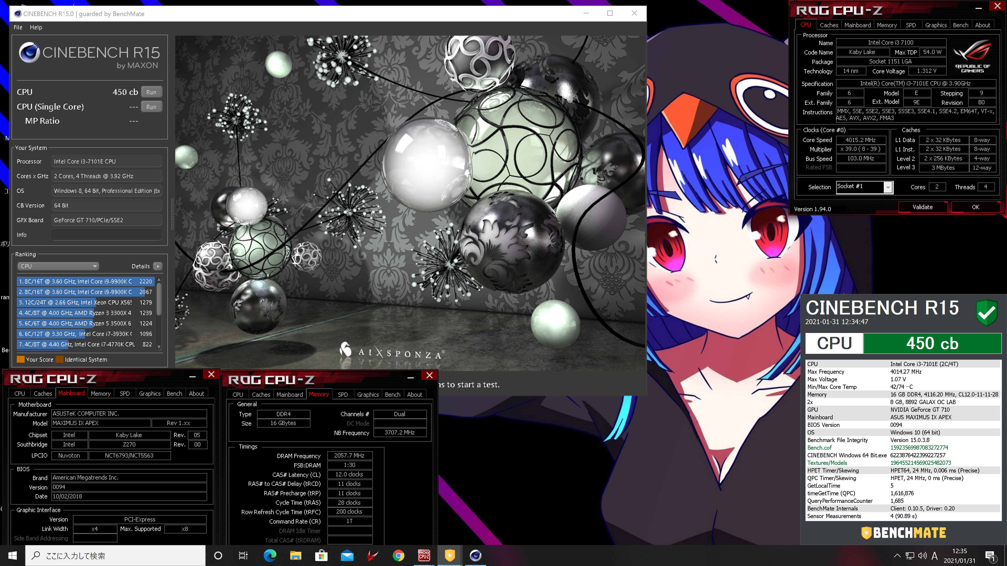The width and height of the screenshot is (1007, 566).
Task: Close the Mainboard CPU-Z window
Action: (211, 374)
